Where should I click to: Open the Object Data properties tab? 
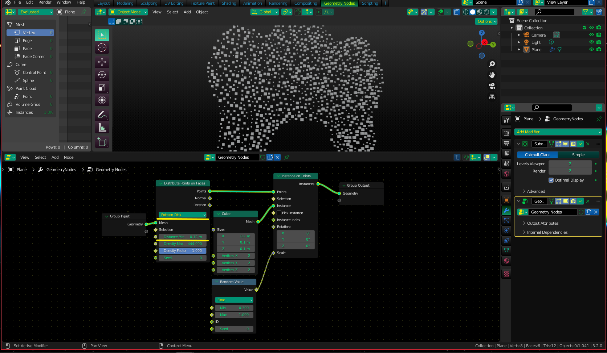click(506, 250)
